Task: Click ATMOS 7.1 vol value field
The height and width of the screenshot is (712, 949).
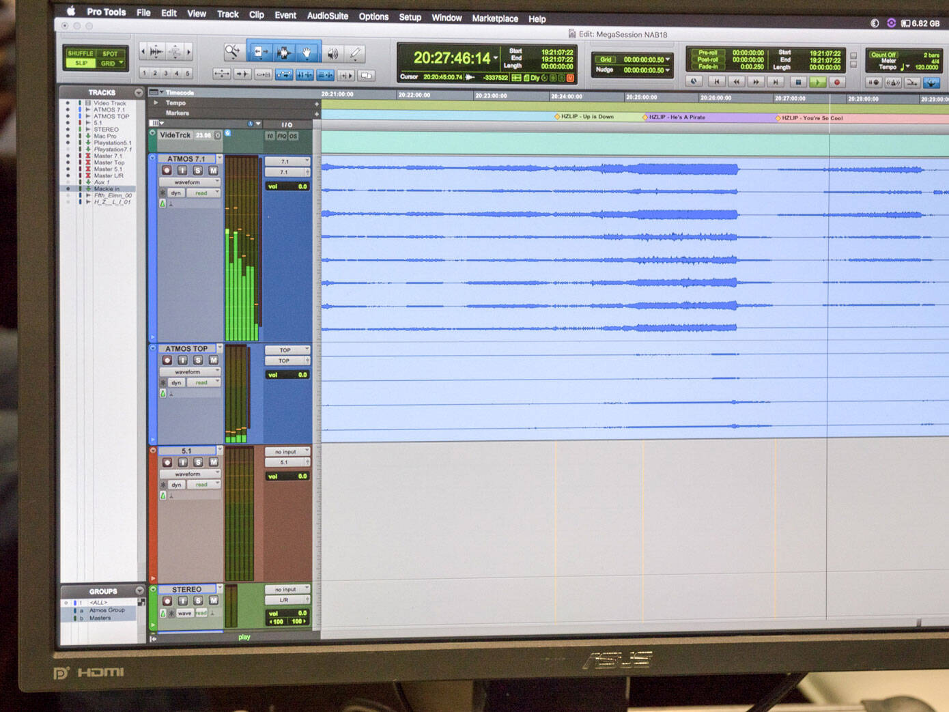Action: [287, 186]
